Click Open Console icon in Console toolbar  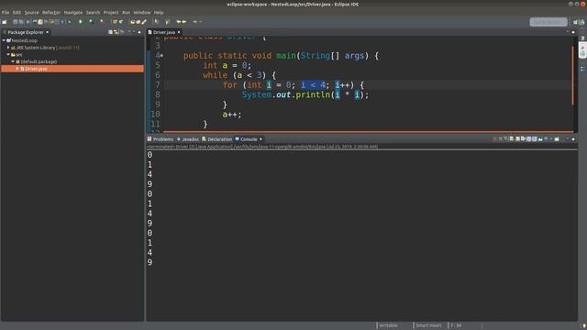557,139
